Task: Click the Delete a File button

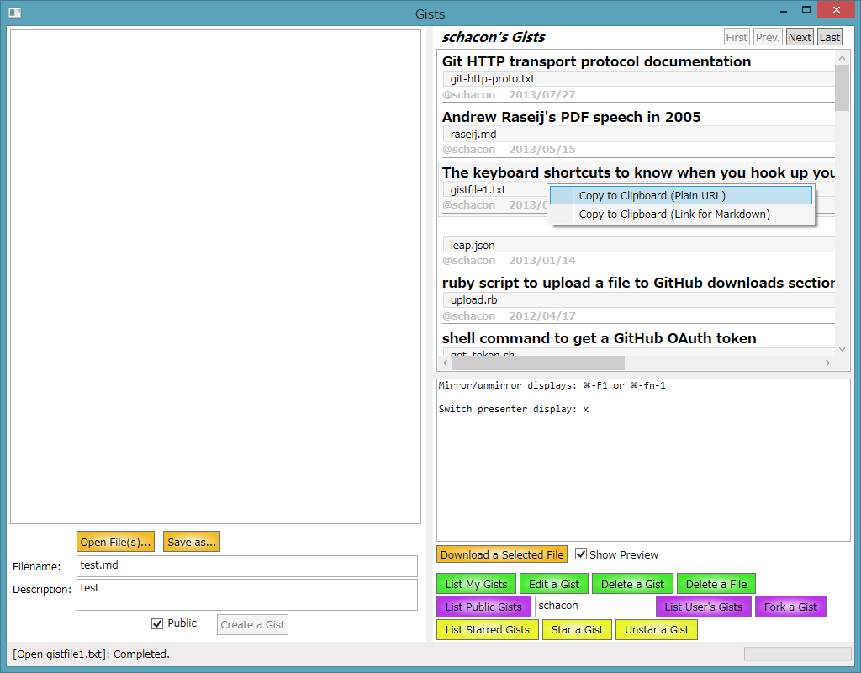Action: 716,584
